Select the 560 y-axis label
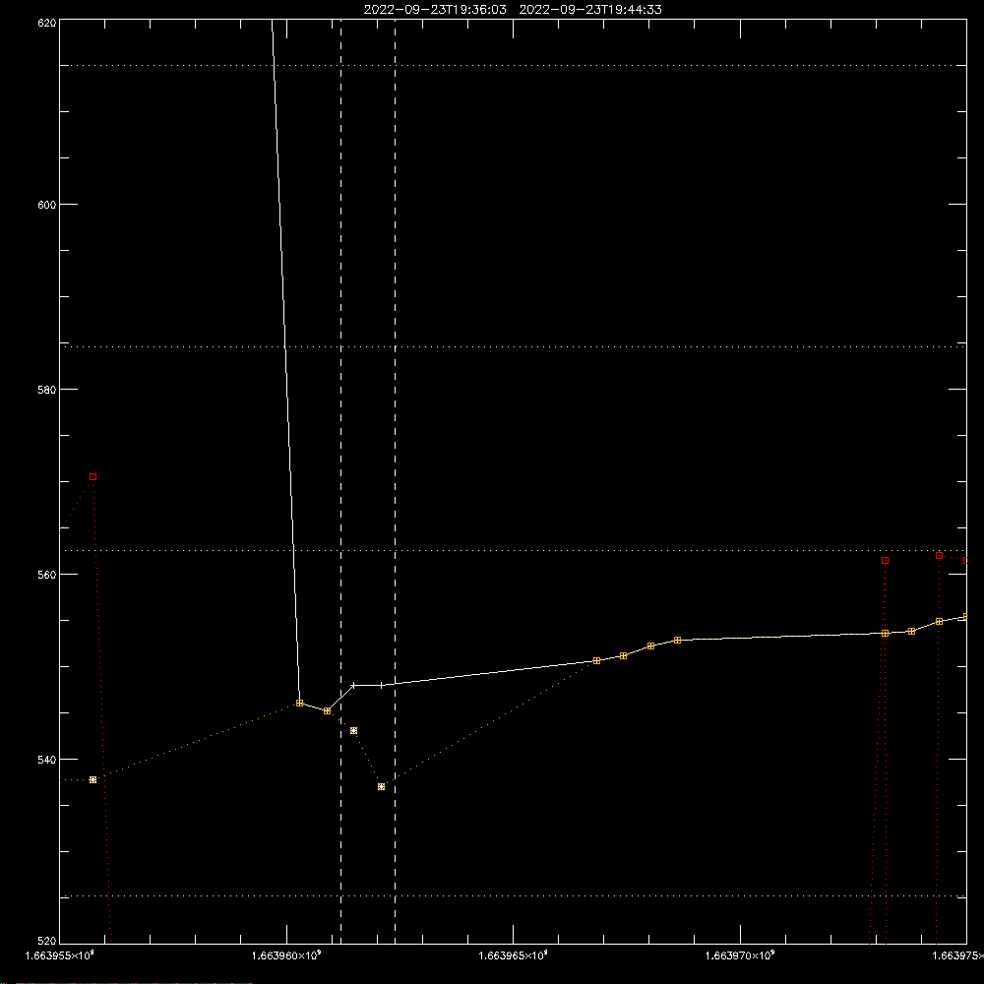 (47, 575)
